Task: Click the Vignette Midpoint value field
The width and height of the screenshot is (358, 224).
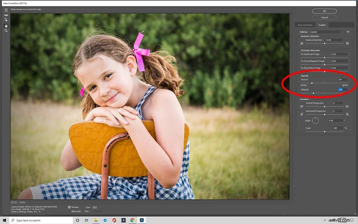Action: pos(343,90)
